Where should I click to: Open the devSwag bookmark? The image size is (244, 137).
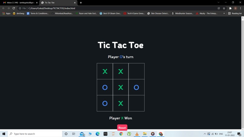pos(18,13)
